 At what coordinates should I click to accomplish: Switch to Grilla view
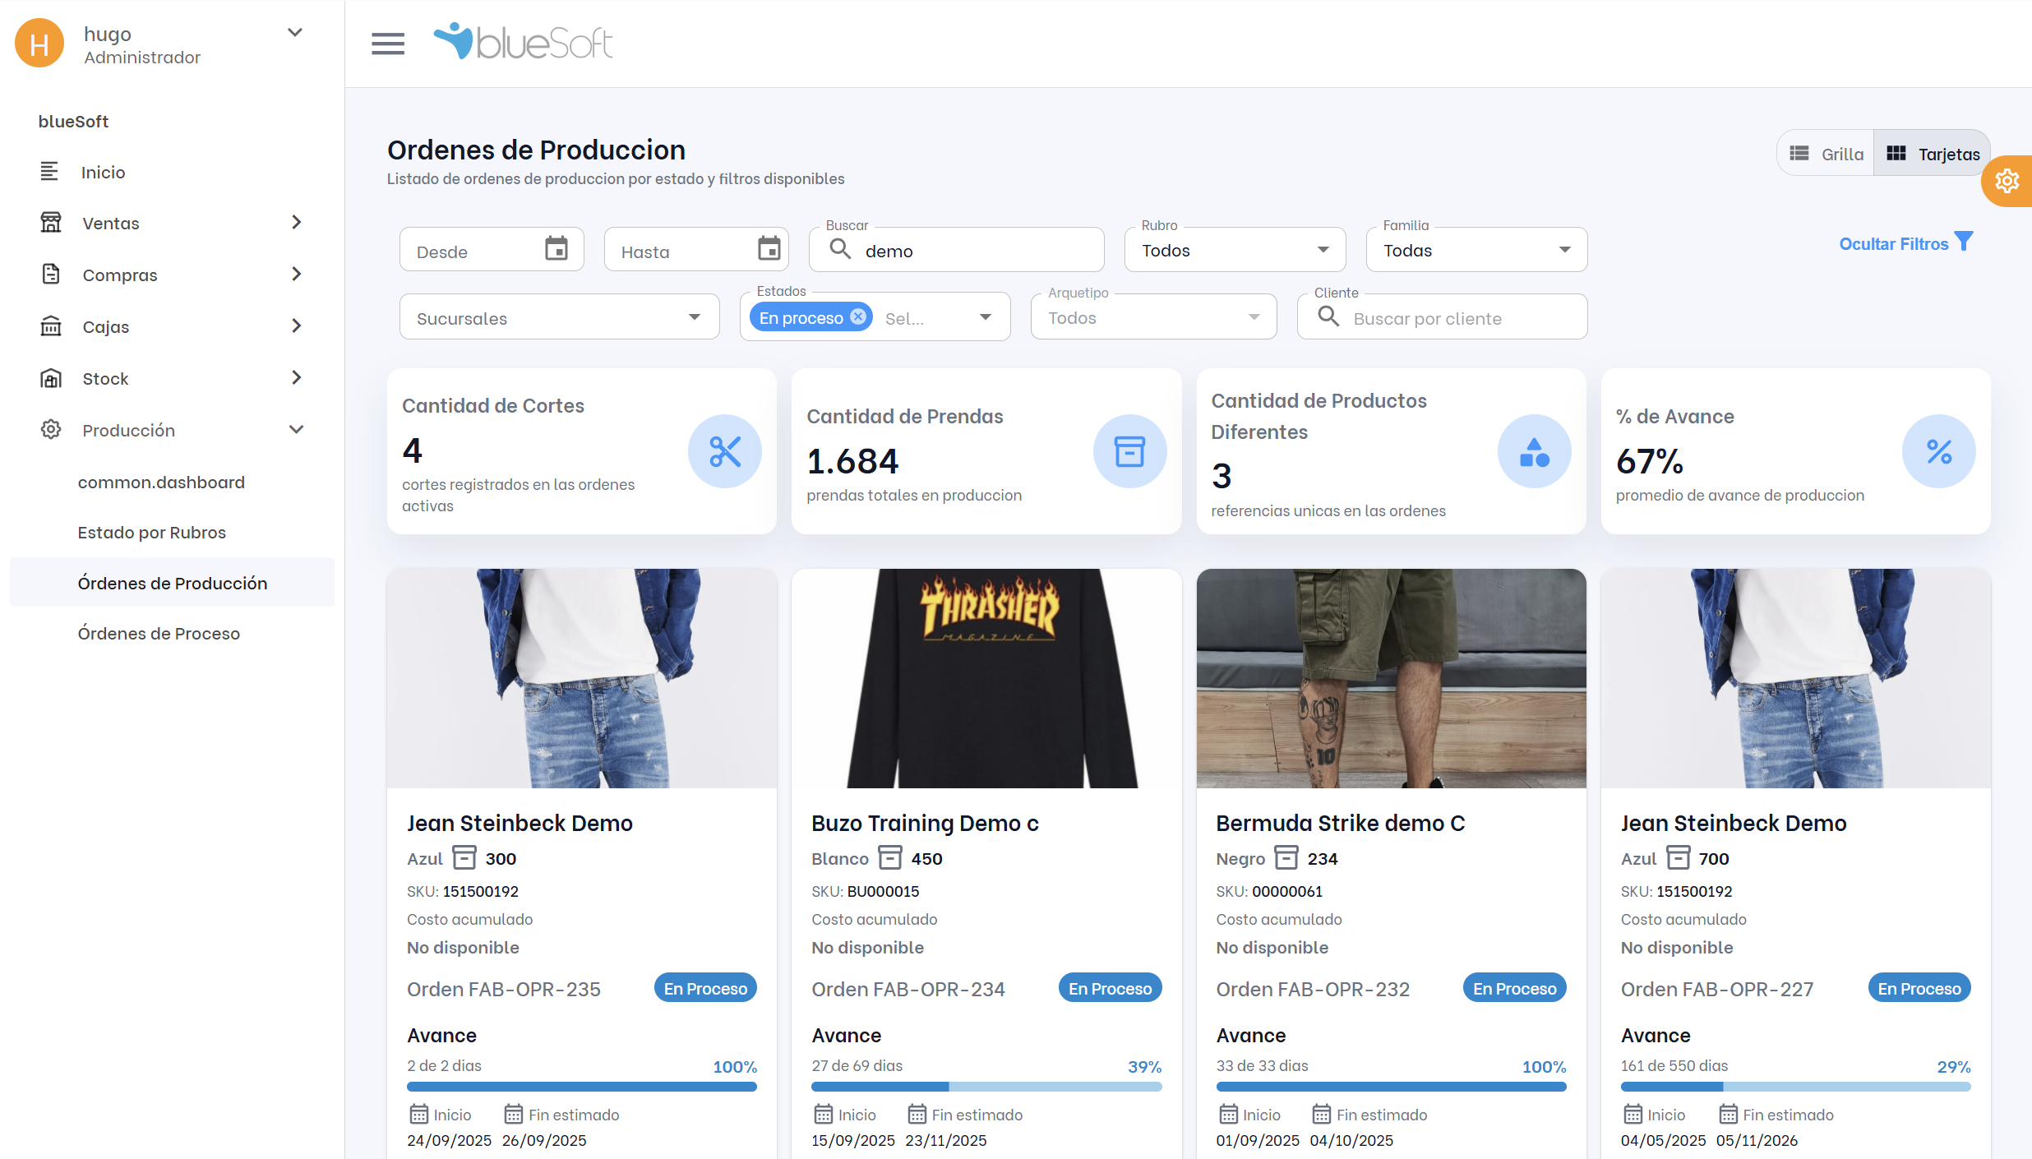click(x=1826, y=154)
